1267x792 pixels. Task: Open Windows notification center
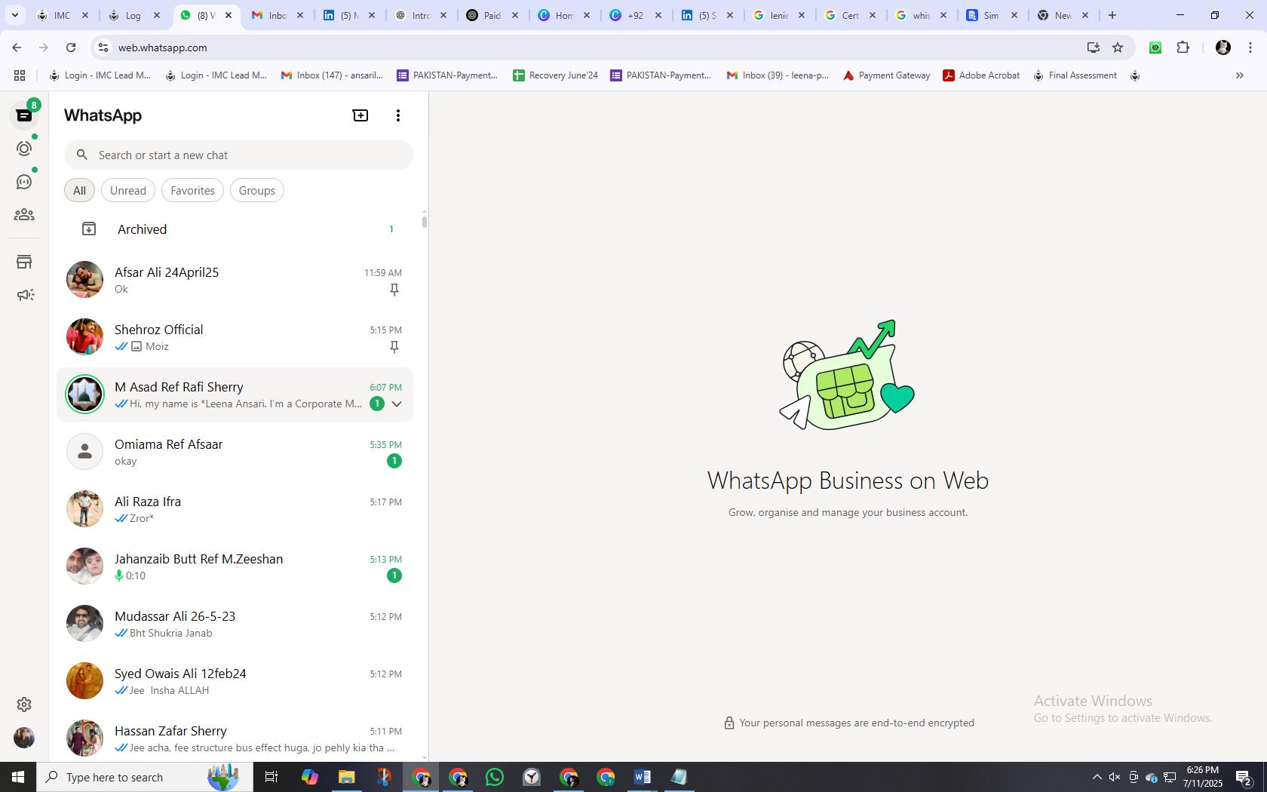tap(1244, 777)
